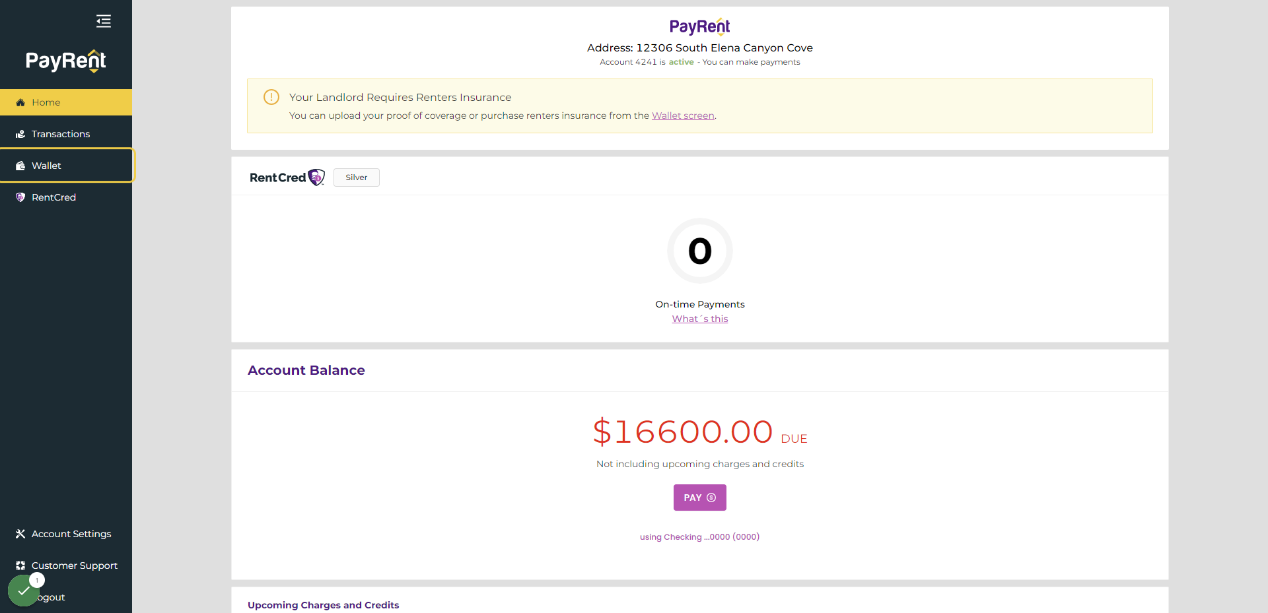Click the PayRent logo above the address
Screen dimensions: 1268x613
pos(700,26)
